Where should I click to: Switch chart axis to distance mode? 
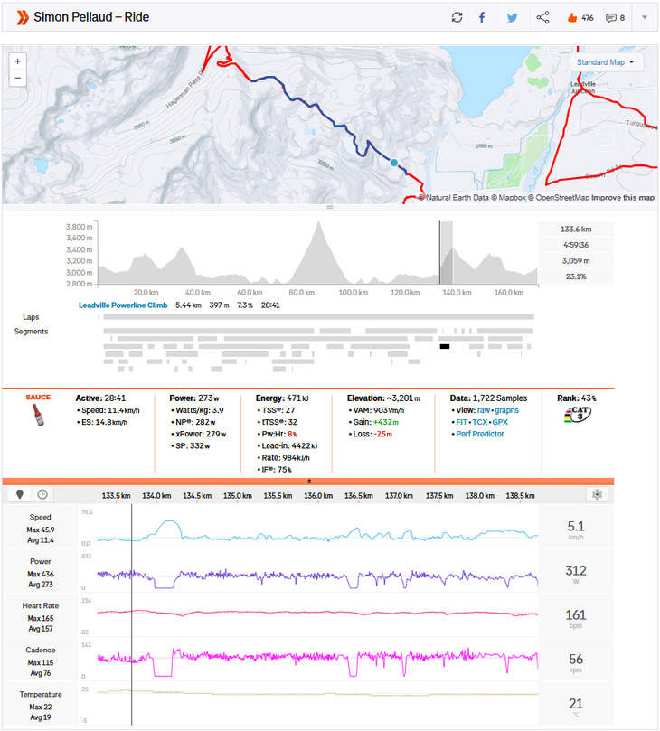coord(19,494)
